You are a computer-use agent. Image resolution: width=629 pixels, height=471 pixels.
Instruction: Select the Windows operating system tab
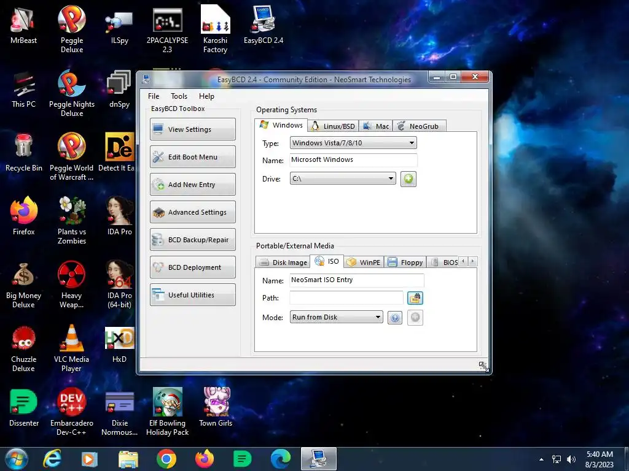click(x=281, y=125)
